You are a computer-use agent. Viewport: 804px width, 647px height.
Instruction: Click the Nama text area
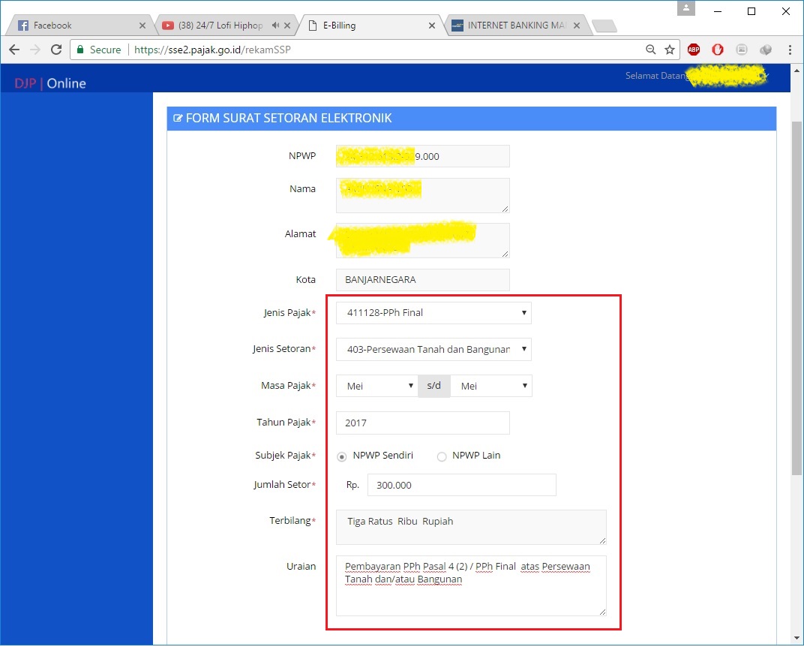(422, 195)
